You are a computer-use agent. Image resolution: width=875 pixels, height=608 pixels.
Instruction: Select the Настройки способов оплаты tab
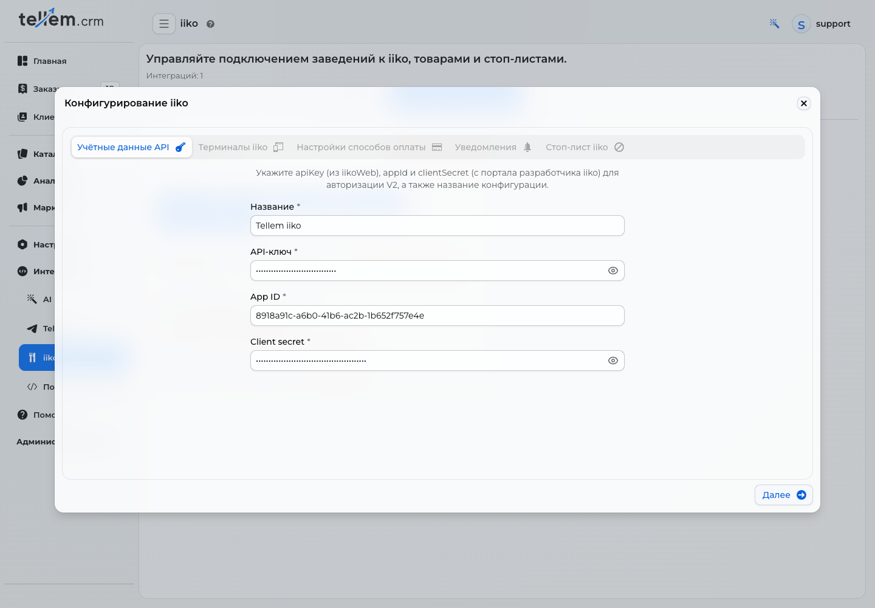coord(369,147)
